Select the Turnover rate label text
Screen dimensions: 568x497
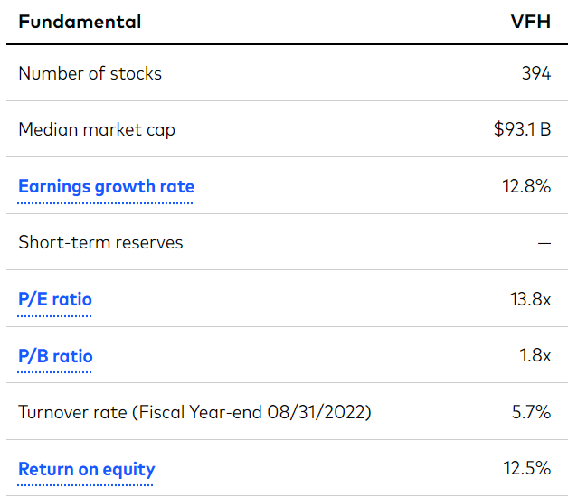71,412
